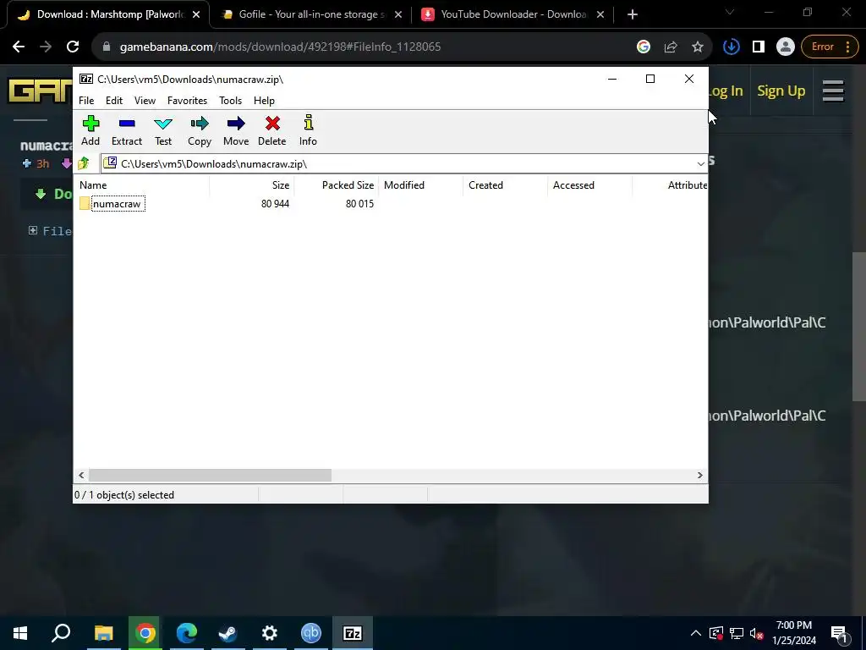Open the Help menu

point(264,101)
